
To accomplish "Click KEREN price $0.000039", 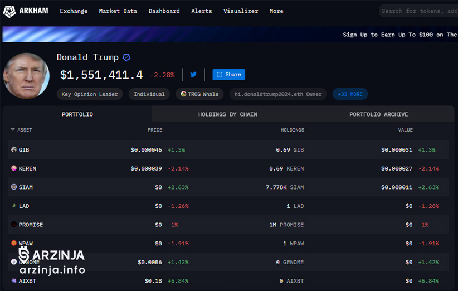I will point(147,168).
